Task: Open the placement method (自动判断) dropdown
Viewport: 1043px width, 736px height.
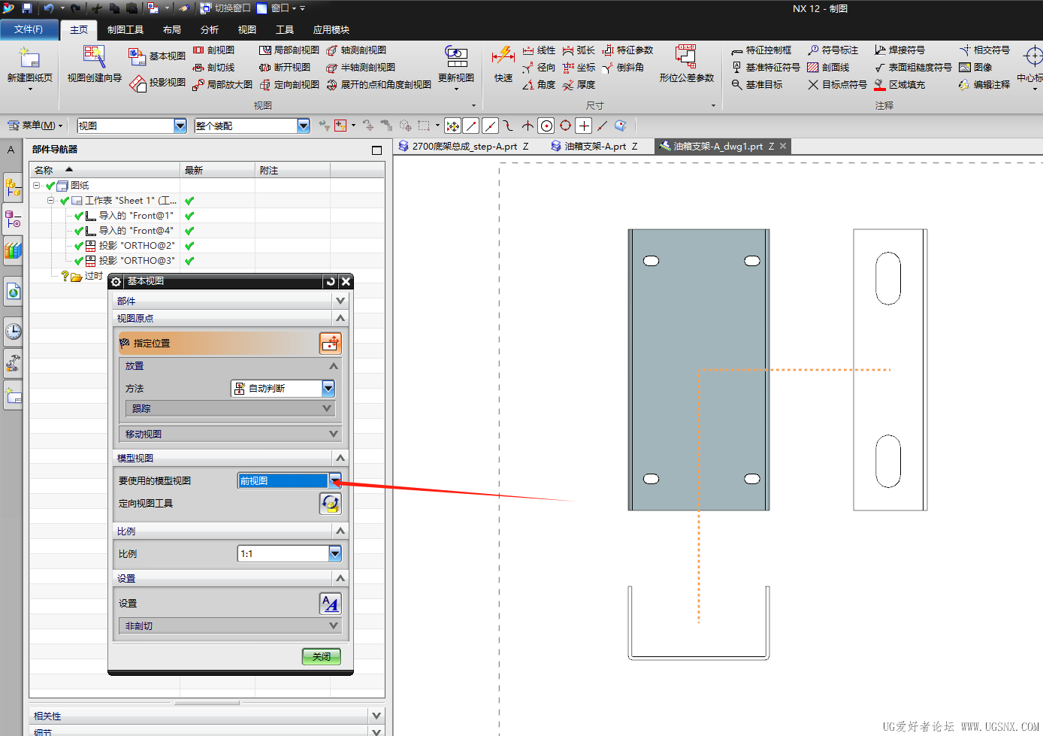Action: click(328, 389)
